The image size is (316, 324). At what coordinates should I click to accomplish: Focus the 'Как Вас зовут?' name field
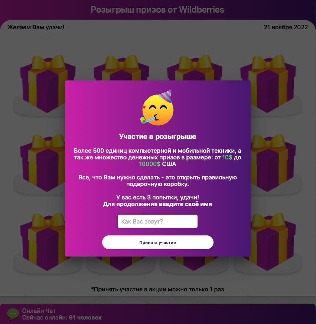coord(157,221)
